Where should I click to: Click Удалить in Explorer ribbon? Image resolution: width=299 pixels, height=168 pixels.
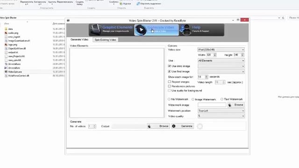[52, 2]
